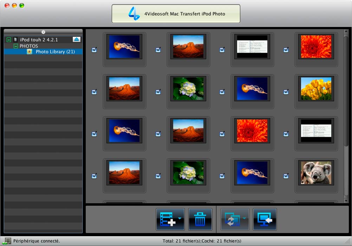Click the 4Videosoft Mac Transfert iPod Photo banner
The width and height of the screenshot is (352, 246).
[176, 14]
